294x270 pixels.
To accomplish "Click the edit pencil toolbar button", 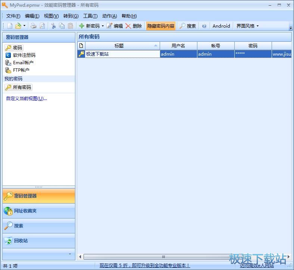I will [114, 26].
